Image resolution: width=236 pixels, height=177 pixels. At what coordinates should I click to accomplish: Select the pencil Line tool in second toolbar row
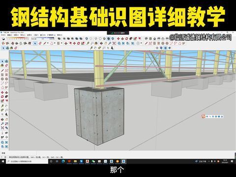[45, 43]
